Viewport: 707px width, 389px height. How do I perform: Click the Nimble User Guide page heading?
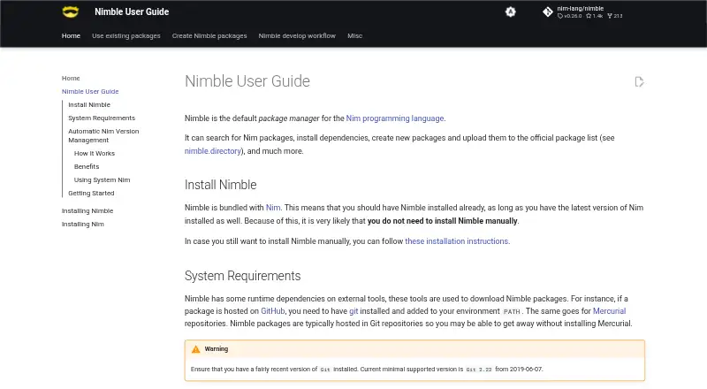(247, 81)
